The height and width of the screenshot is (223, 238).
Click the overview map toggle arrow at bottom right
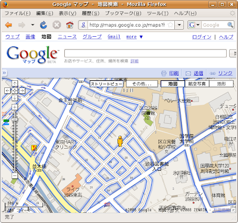pyautogui.click(x=234, y=211)
